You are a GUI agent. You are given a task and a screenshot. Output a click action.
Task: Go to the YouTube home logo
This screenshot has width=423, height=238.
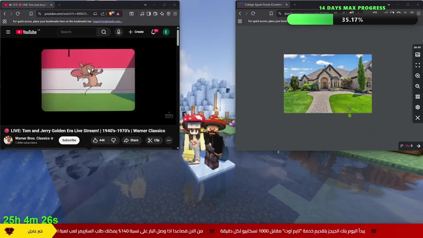pyautogui.click(x=26, y=32)
